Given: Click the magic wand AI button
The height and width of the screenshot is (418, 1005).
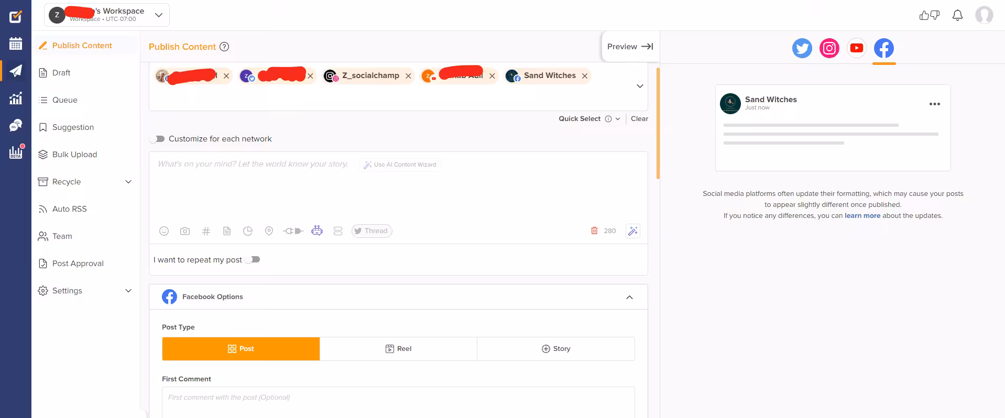Looking at the screenshot, I should 633,231.
